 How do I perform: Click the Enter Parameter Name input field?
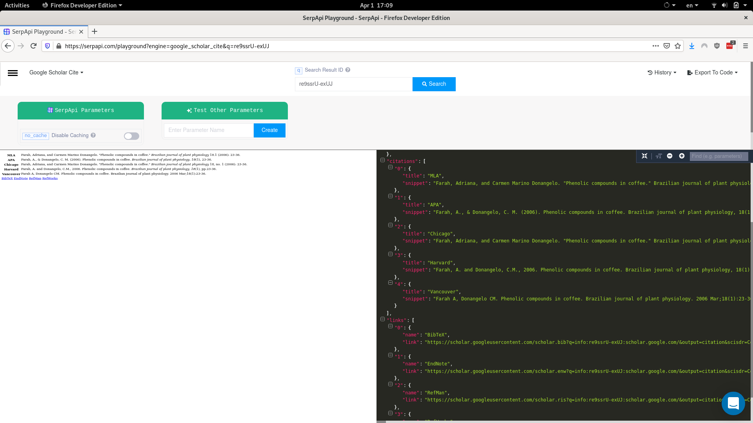(208, 130)
